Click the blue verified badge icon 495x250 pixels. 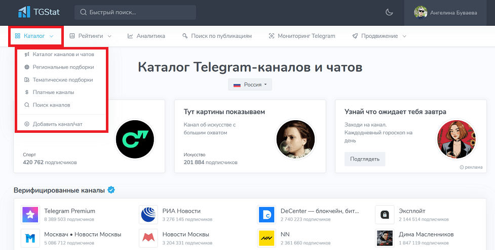coord(111,190)
